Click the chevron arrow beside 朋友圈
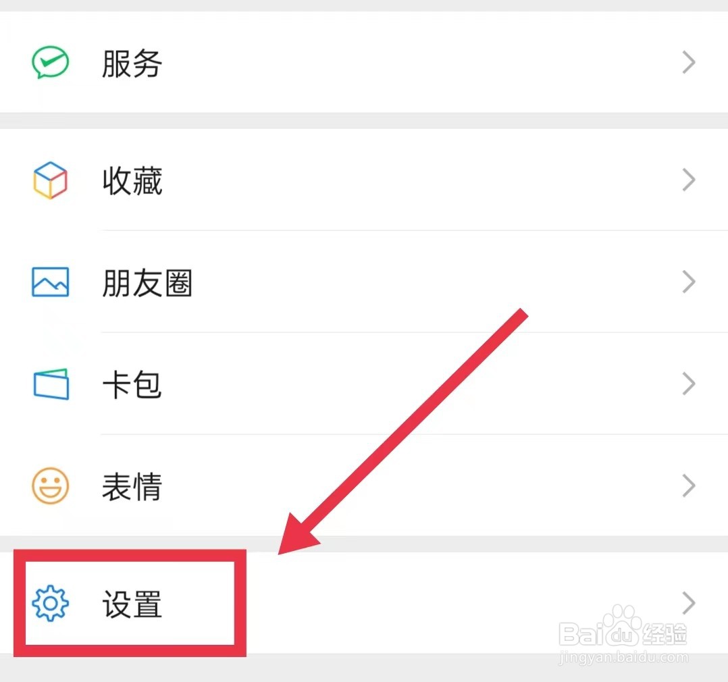 [x=689, y=282]
